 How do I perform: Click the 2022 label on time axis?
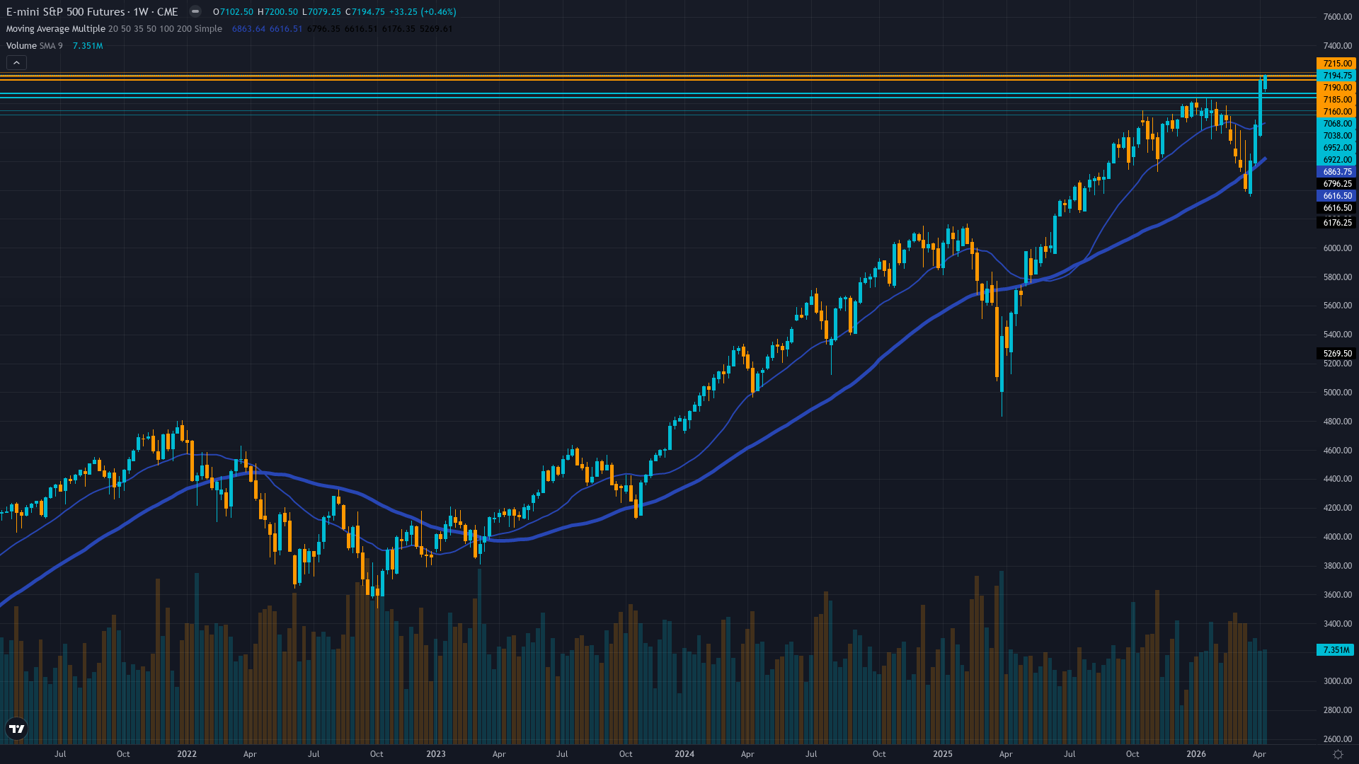coord(187,754)
